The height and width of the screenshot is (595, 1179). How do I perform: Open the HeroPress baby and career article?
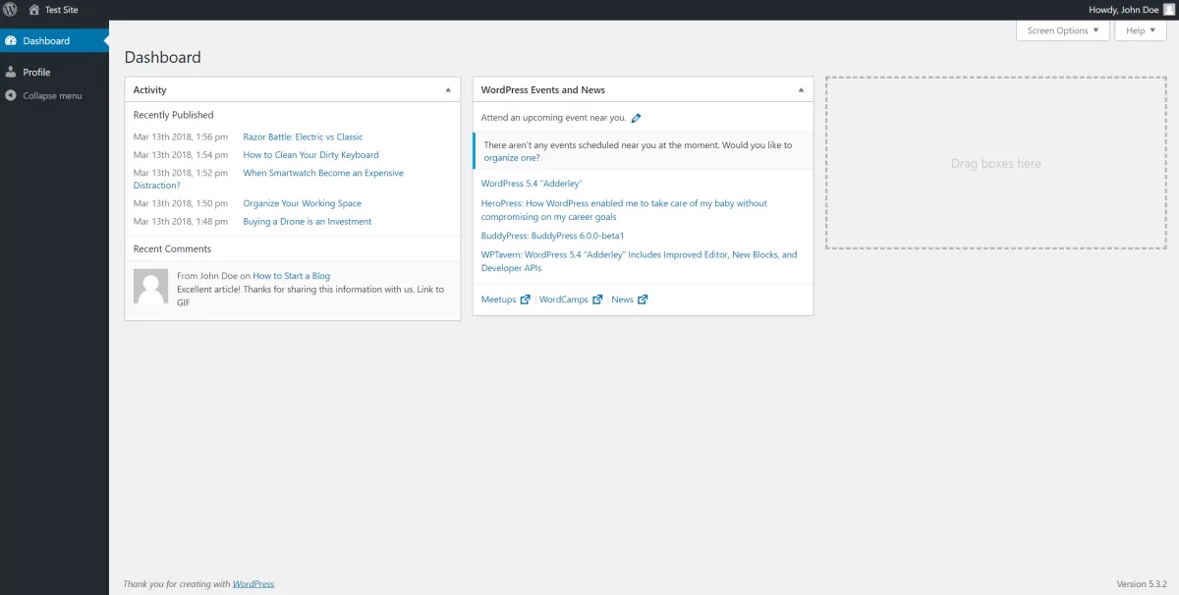click(x=624, y=210)
